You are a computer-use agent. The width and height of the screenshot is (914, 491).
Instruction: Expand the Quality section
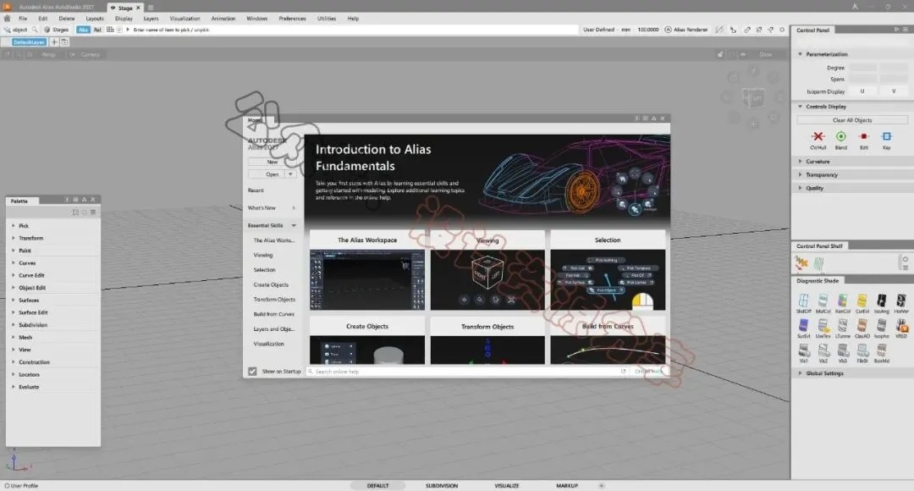tap(801, 188)
